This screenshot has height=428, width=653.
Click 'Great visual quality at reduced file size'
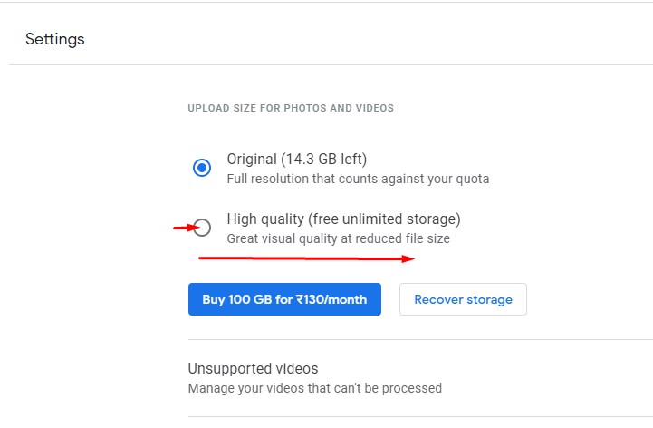click(338, 238)
